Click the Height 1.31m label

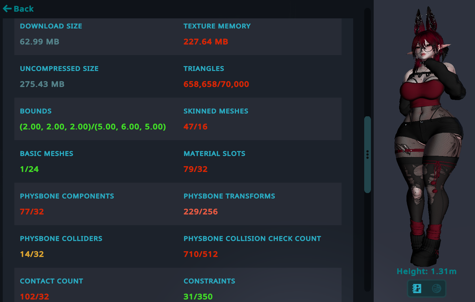(x=426, y=271)
